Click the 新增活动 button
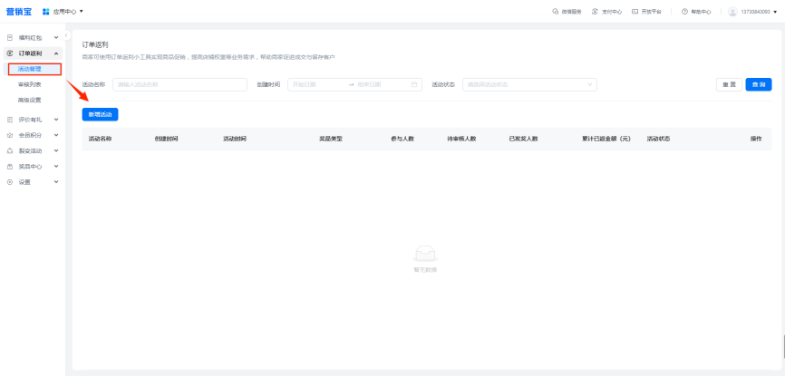The width and height of the screenshot is (785, 376). pos(100,114)
